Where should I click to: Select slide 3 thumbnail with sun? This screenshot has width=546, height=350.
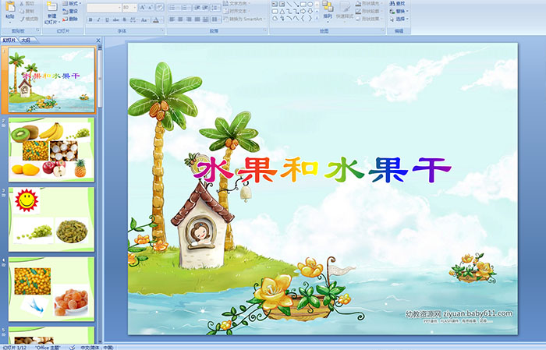51,219
